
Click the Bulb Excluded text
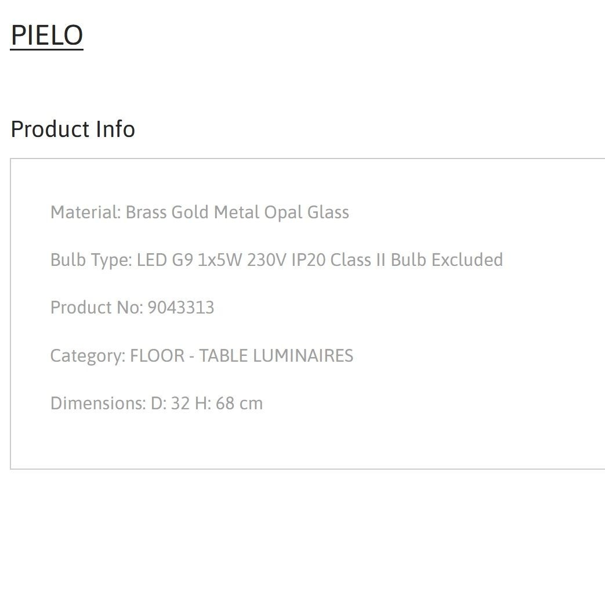click(x=447, y=260)
